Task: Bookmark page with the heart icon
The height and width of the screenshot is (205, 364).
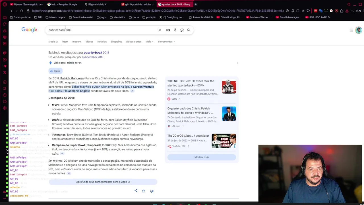Action: click(308, 11)
